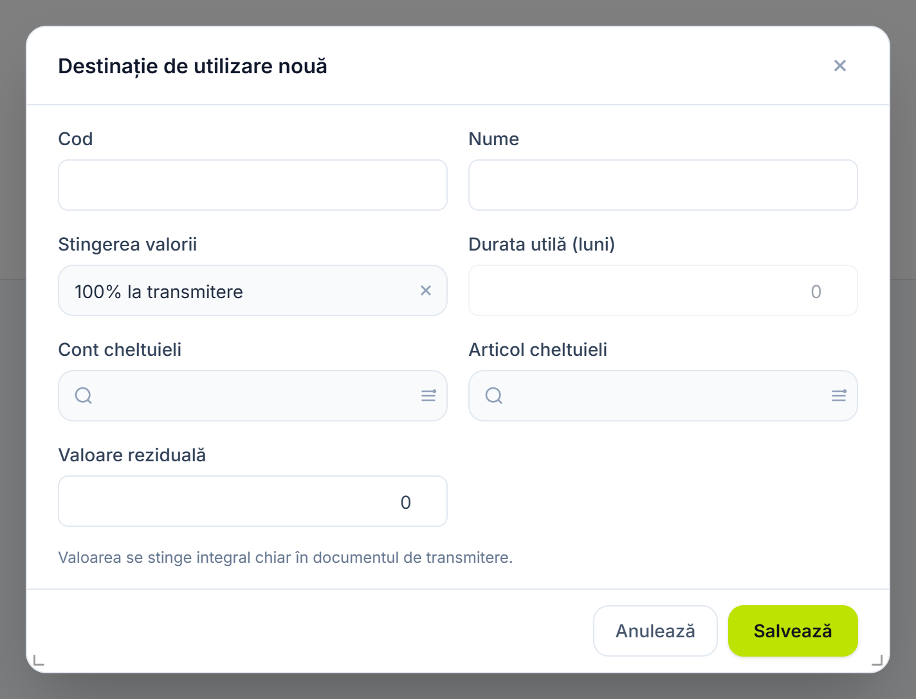Select the Valoare reziduală number field
916x699 pixels.
(253, 501)
